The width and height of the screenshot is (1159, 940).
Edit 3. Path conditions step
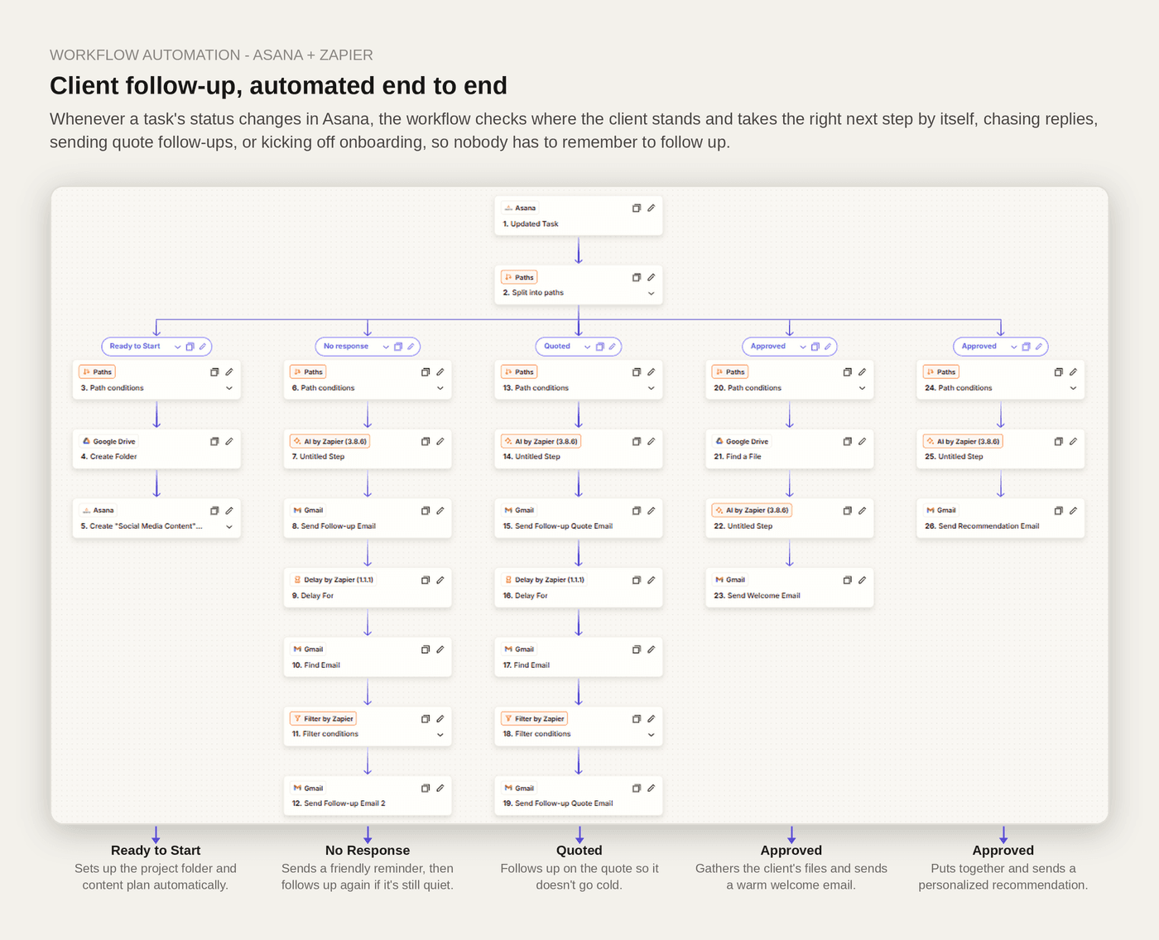(x=229, y=372)
